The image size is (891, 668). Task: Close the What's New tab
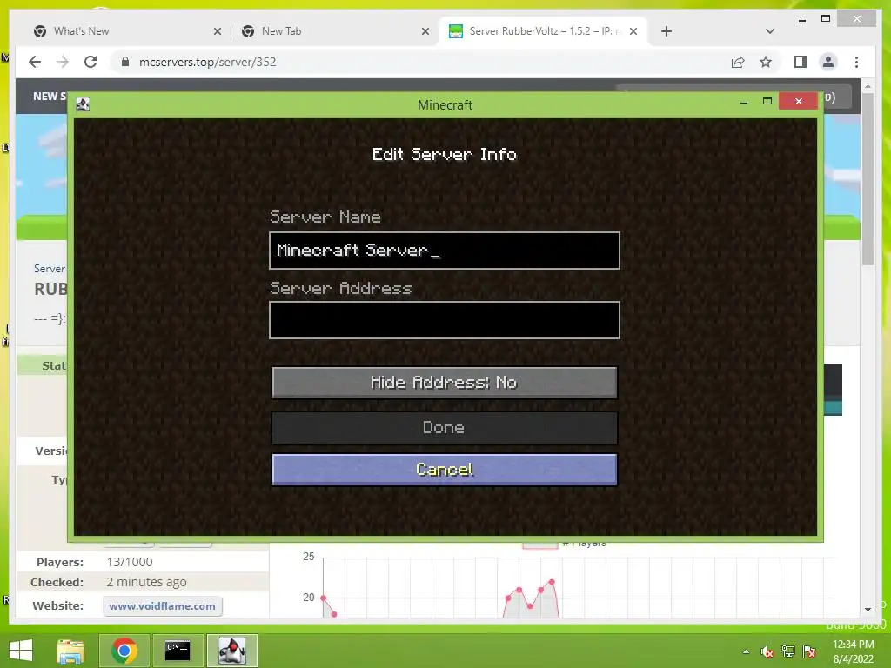pos(217,31)
